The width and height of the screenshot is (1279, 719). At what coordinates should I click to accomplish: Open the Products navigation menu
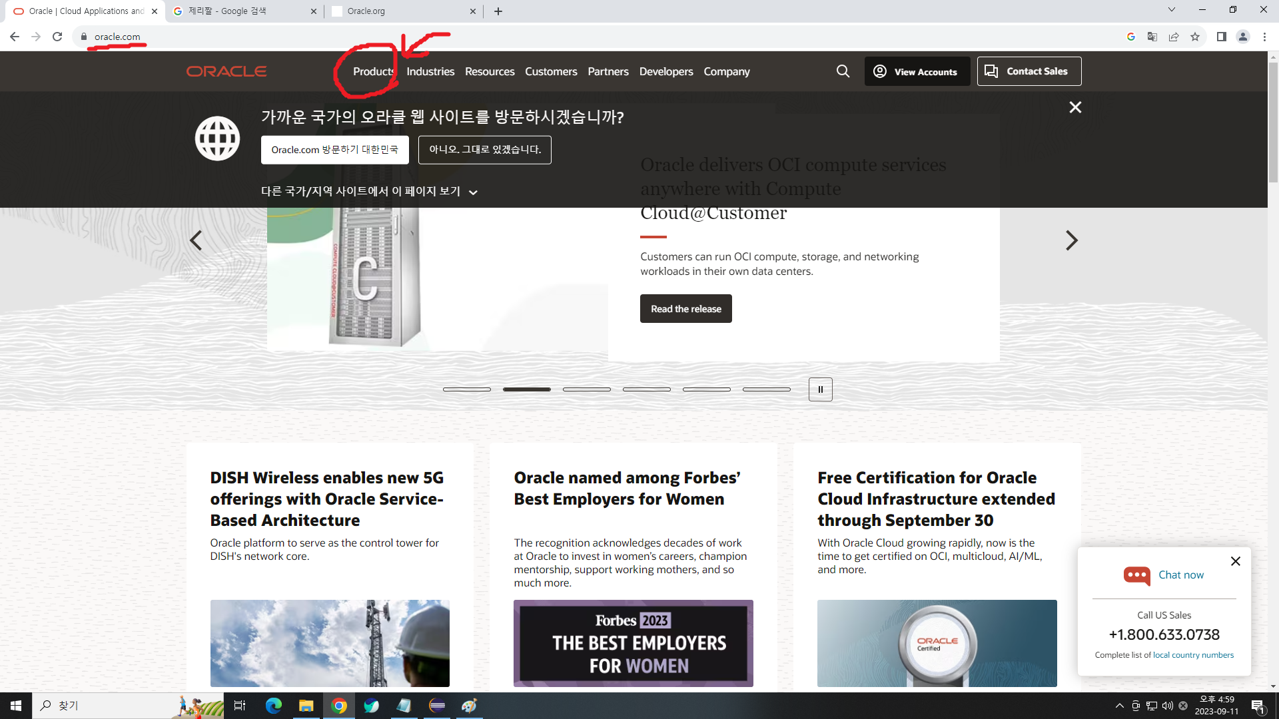[x=373, y=71]
